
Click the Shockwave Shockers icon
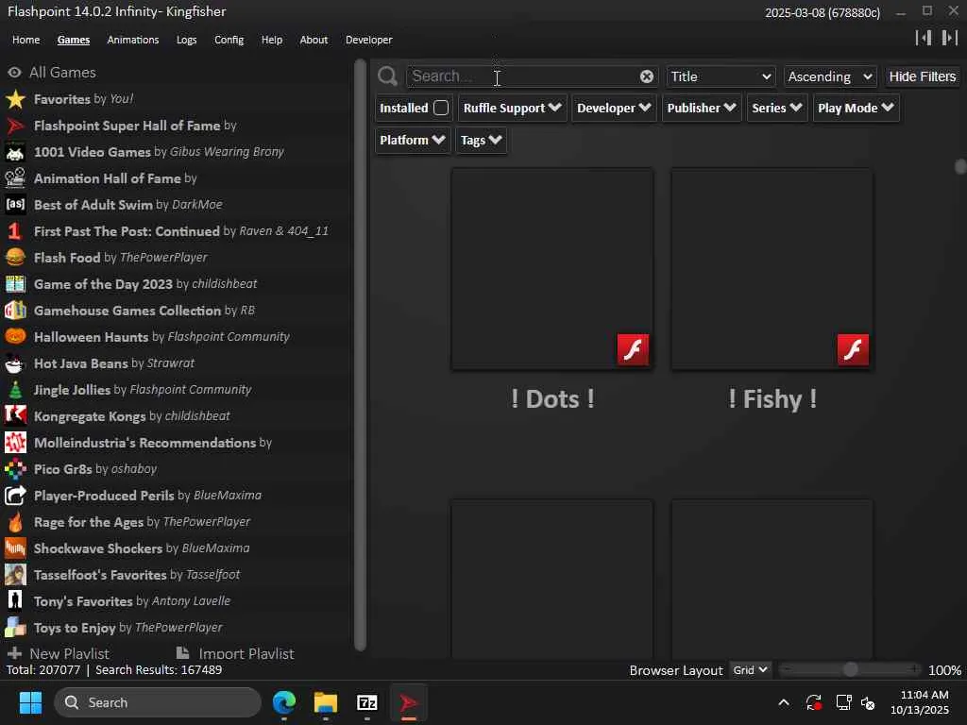15,548
